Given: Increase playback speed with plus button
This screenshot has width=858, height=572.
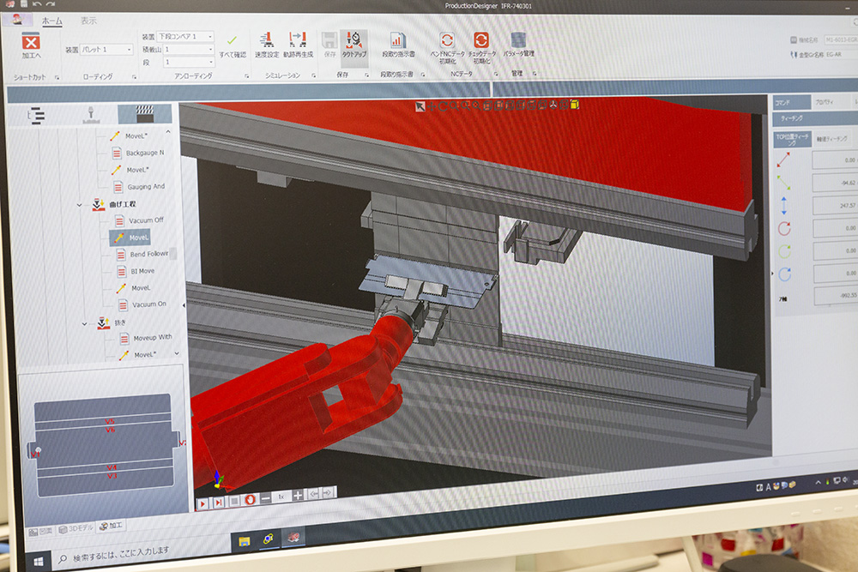Looking at the screenshot, I should point(298,496).
